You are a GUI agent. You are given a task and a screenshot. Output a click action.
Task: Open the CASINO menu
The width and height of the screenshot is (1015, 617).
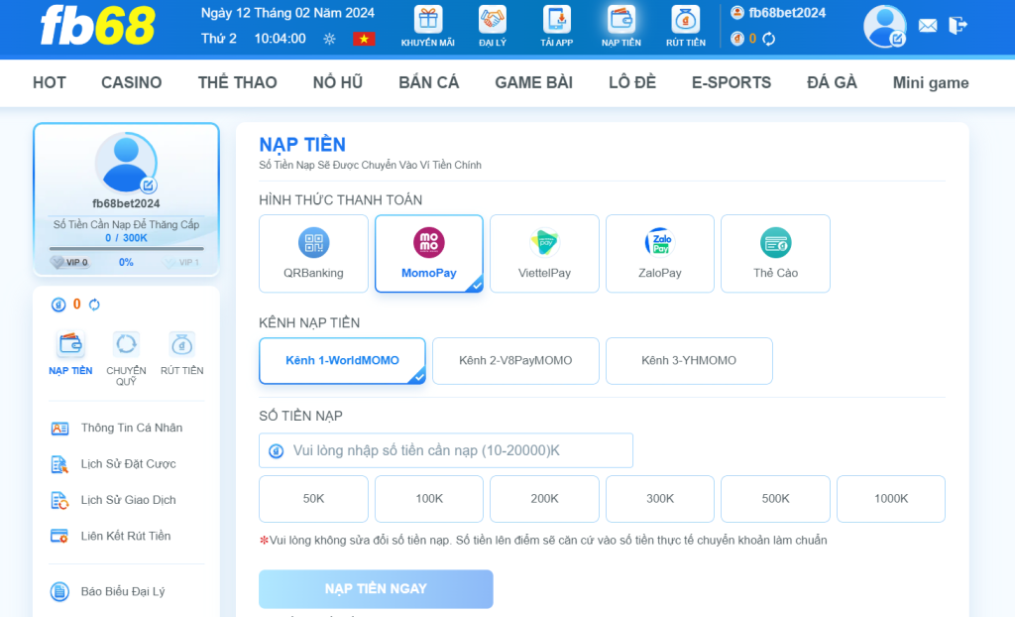[131, 82]
